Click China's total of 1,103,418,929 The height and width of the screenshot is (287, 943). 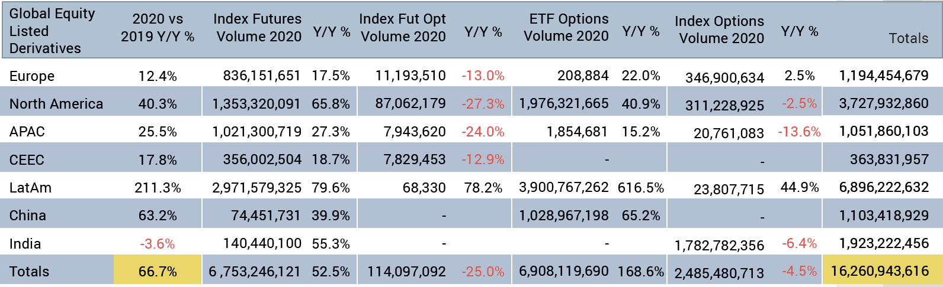point(883,216)
